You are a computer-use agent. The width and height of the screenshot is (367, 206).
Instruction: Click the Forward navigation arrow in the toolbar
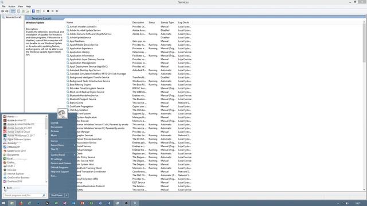[7, 11]
